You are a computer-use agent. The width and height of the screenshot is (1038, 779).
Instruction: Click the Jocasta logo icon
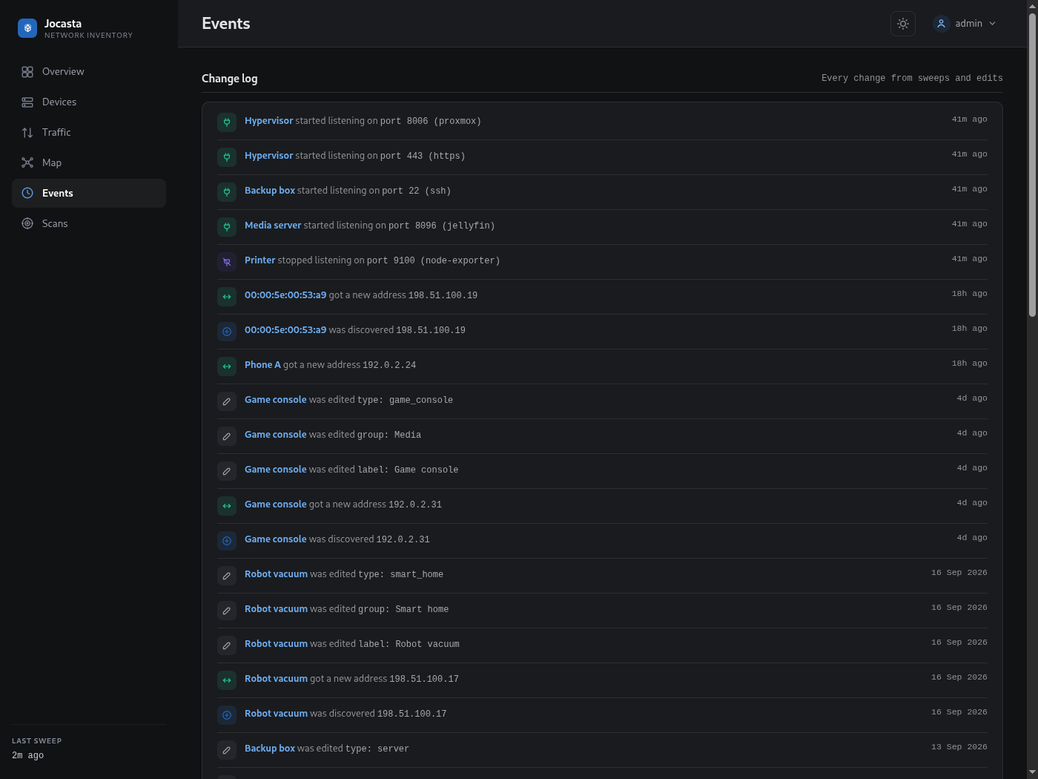coord(27,28)
